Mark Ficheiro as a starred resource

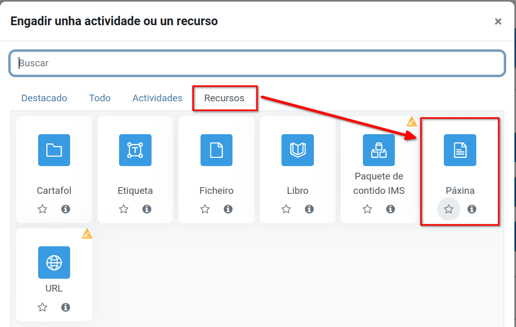[205, 209]
